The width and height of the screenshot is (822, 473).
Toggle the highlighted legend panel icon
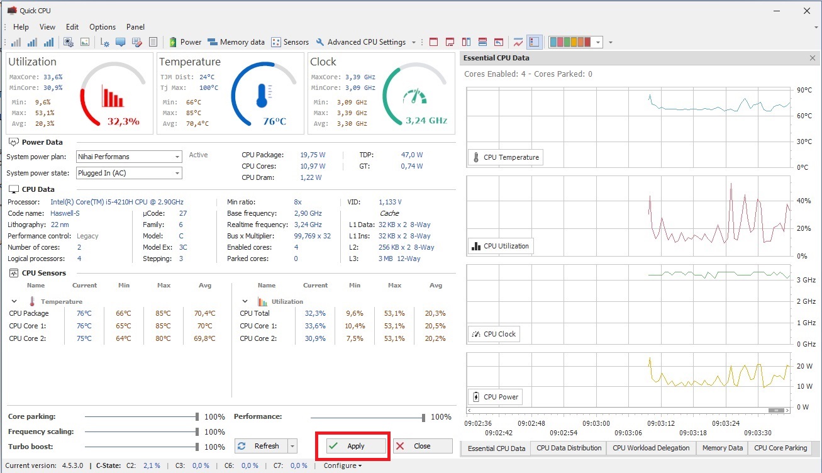534,42
